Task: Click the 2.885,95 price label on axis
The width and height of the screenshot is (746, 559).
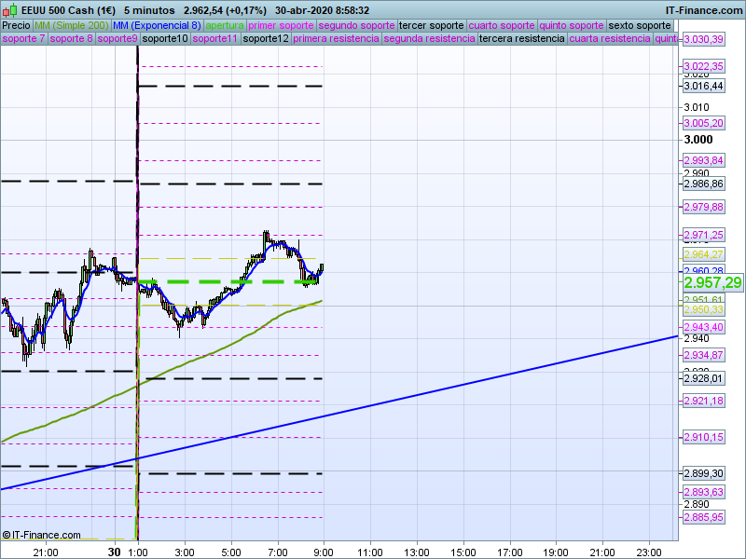Action: click(703, 517)
